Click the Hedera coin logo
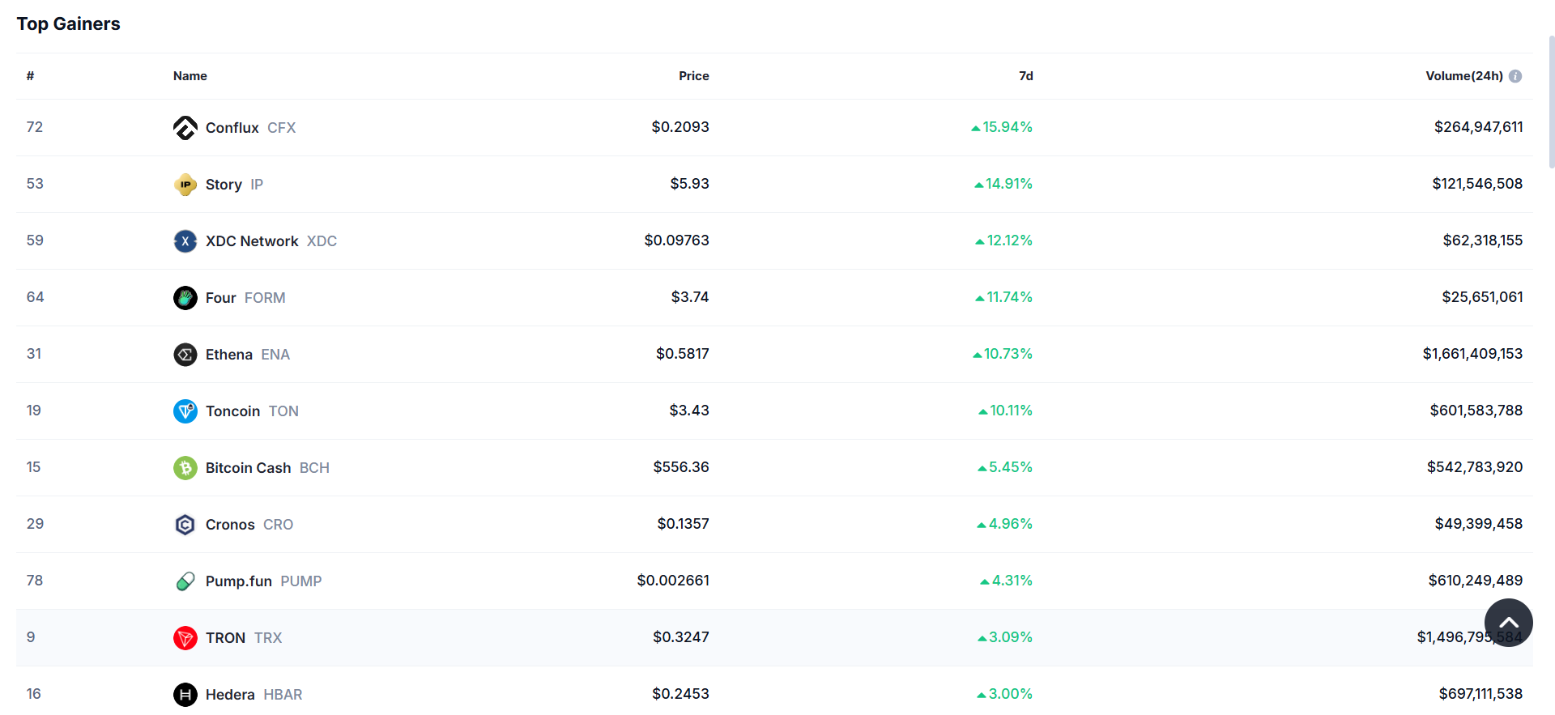This screenshot has width=1555, height=715. tap(185, 695)
